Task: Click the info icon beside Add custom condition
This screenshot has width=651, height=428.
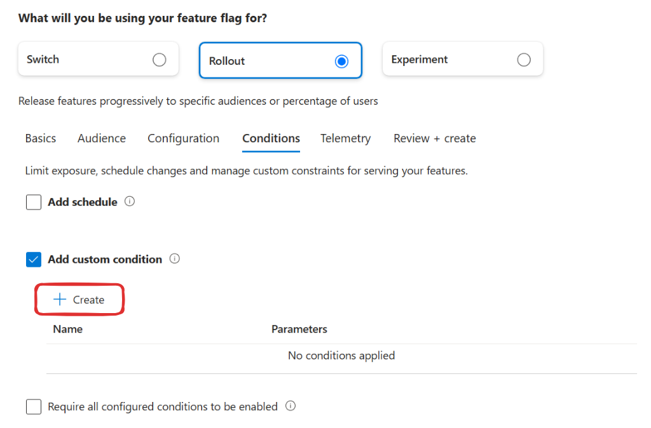Action: [x=174, y=259]
